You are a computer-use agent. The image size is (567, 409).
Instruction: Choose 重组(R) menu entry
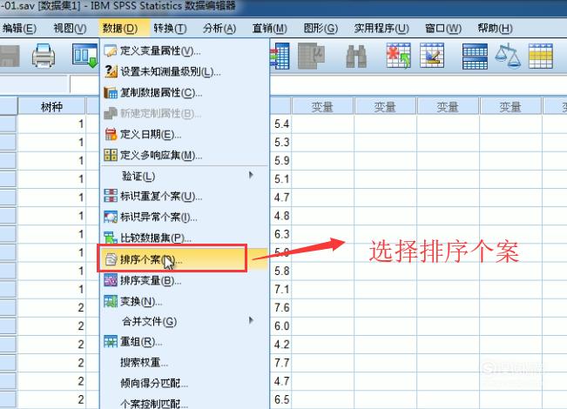(185, 341)
